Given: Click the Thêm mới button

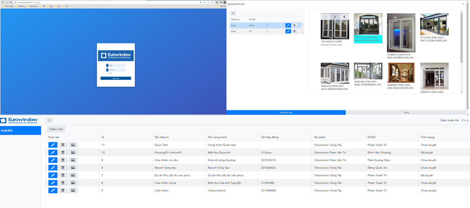Looking at the screenshot, I should (56, 129).
